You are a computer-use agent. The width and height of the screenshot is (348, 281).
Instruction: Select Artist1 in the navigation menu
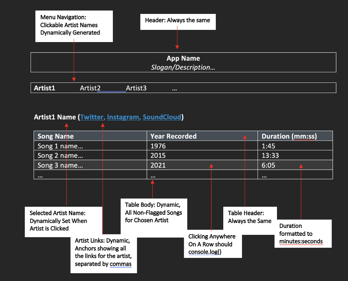point(45,88)
